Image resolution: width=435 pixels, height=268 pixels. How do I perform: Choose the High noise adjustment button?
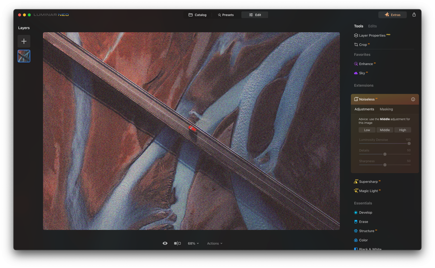coord(402,130)
